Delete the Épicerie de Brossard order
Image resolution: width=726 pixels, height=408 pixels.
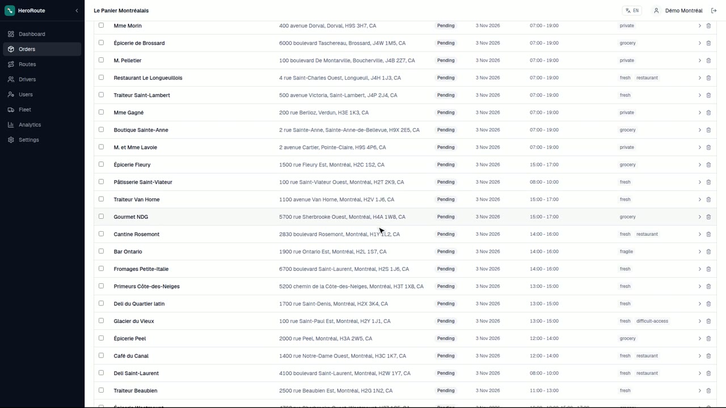pyautogui.click(x=708, y=43)
